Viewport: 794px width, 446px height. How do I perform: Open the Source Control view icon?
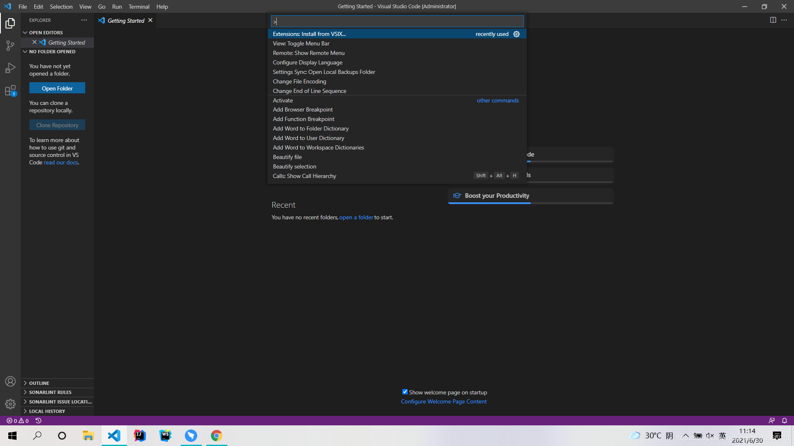click(10, 45)
